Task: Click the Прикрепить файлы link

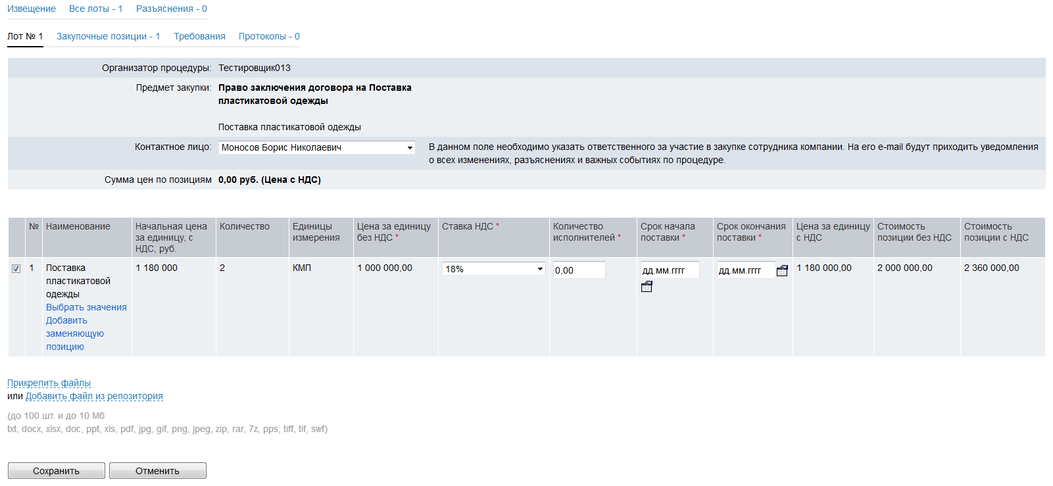Action: point(49,383)
